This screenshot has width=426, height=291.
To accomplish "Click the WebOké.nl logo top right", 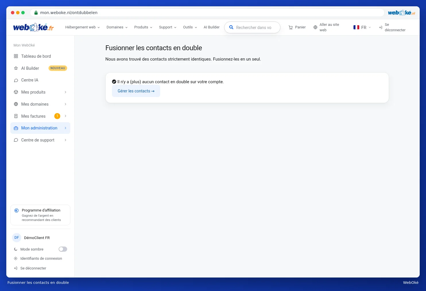I will (x=401, y=13).
